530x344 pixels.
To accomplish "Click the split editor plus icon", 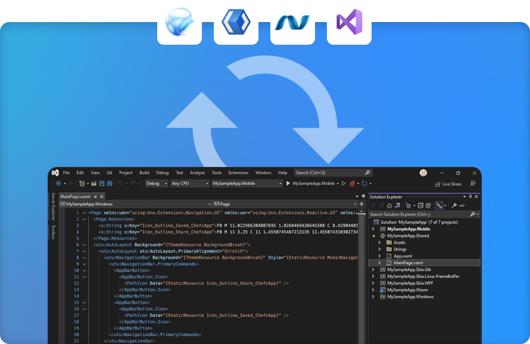I will pyautogui.click(x=361, y=204).
